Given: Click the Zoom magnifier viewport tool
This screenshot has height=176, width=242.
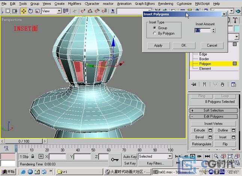Looking at the screenshot, I should [216, 156].
